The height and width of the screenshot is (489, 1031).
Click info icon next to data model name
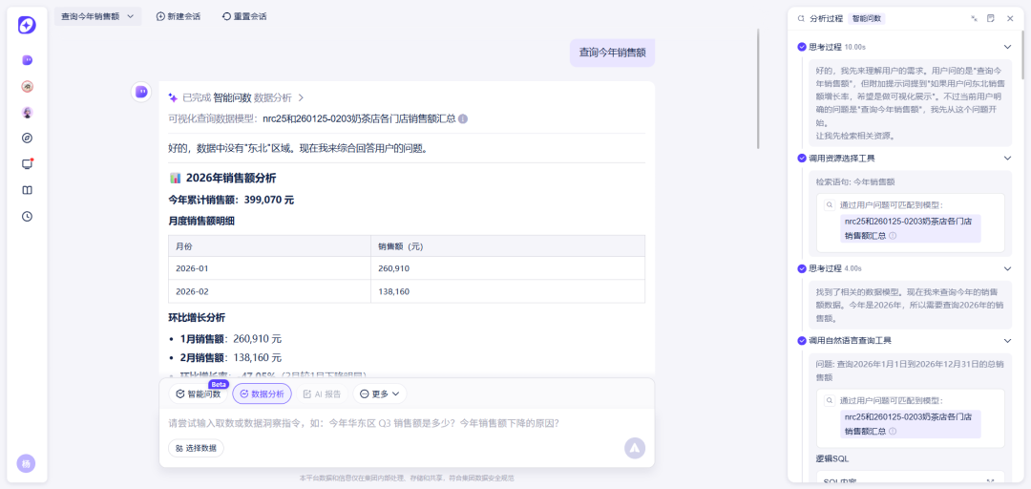click(x=463, y=119)
